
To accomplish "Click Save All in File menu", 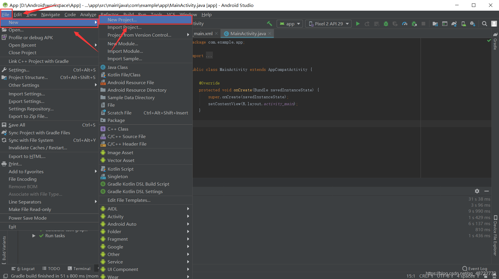I will pos(49,125).
